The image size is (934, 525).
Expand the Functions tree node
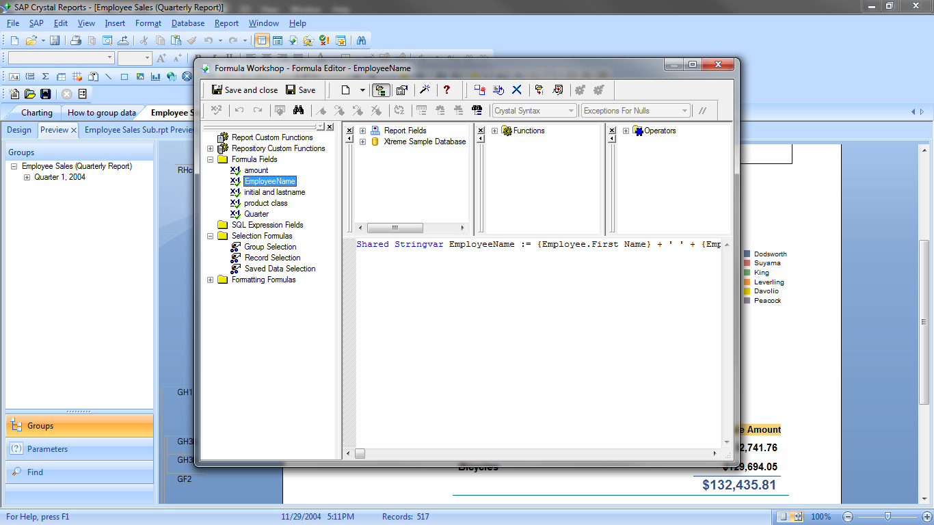pos(494,131)
